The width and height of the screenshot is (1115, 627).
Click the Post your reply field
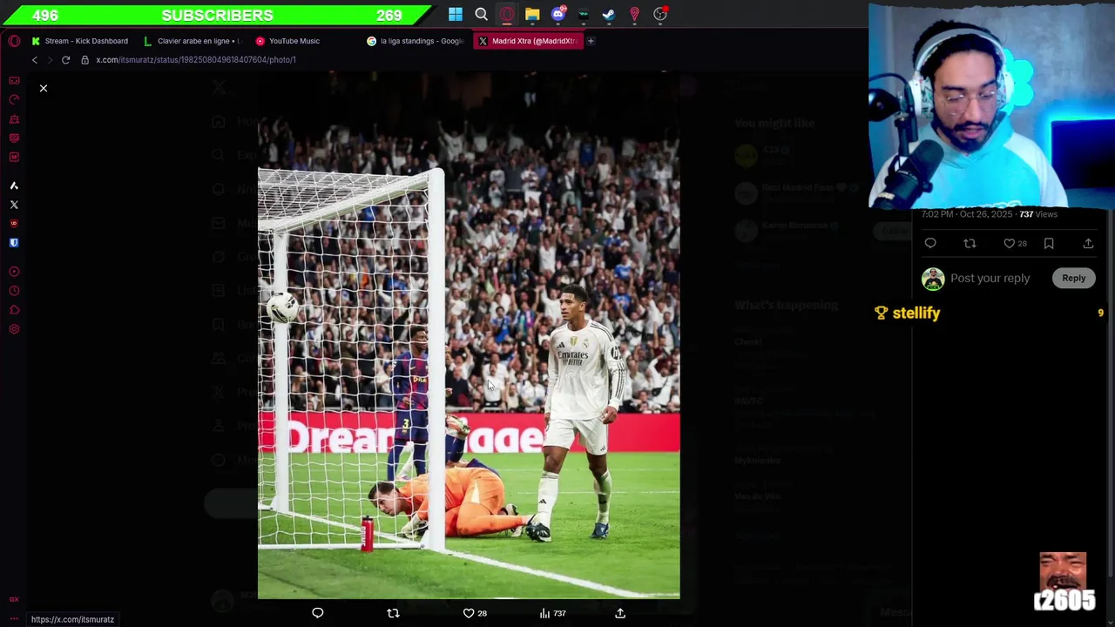coord(990,278)
